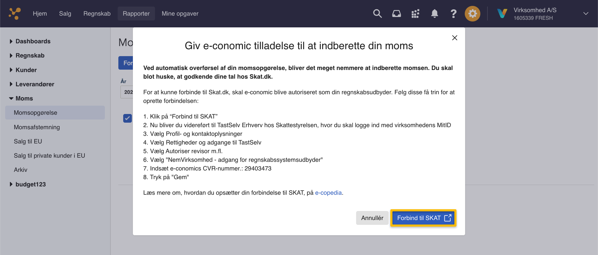Open Salg til private kunder i EU

point(49,156)
